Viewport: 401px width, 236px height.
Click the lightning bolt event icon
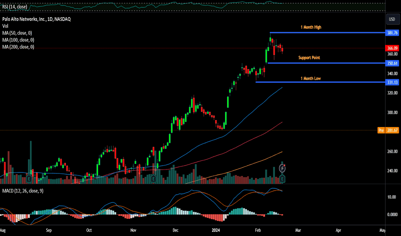pos(282,168)
